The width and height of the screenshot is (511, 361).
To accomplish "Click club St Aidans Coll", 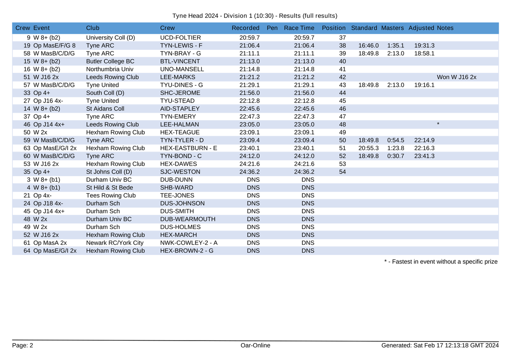I will [105, 109].
